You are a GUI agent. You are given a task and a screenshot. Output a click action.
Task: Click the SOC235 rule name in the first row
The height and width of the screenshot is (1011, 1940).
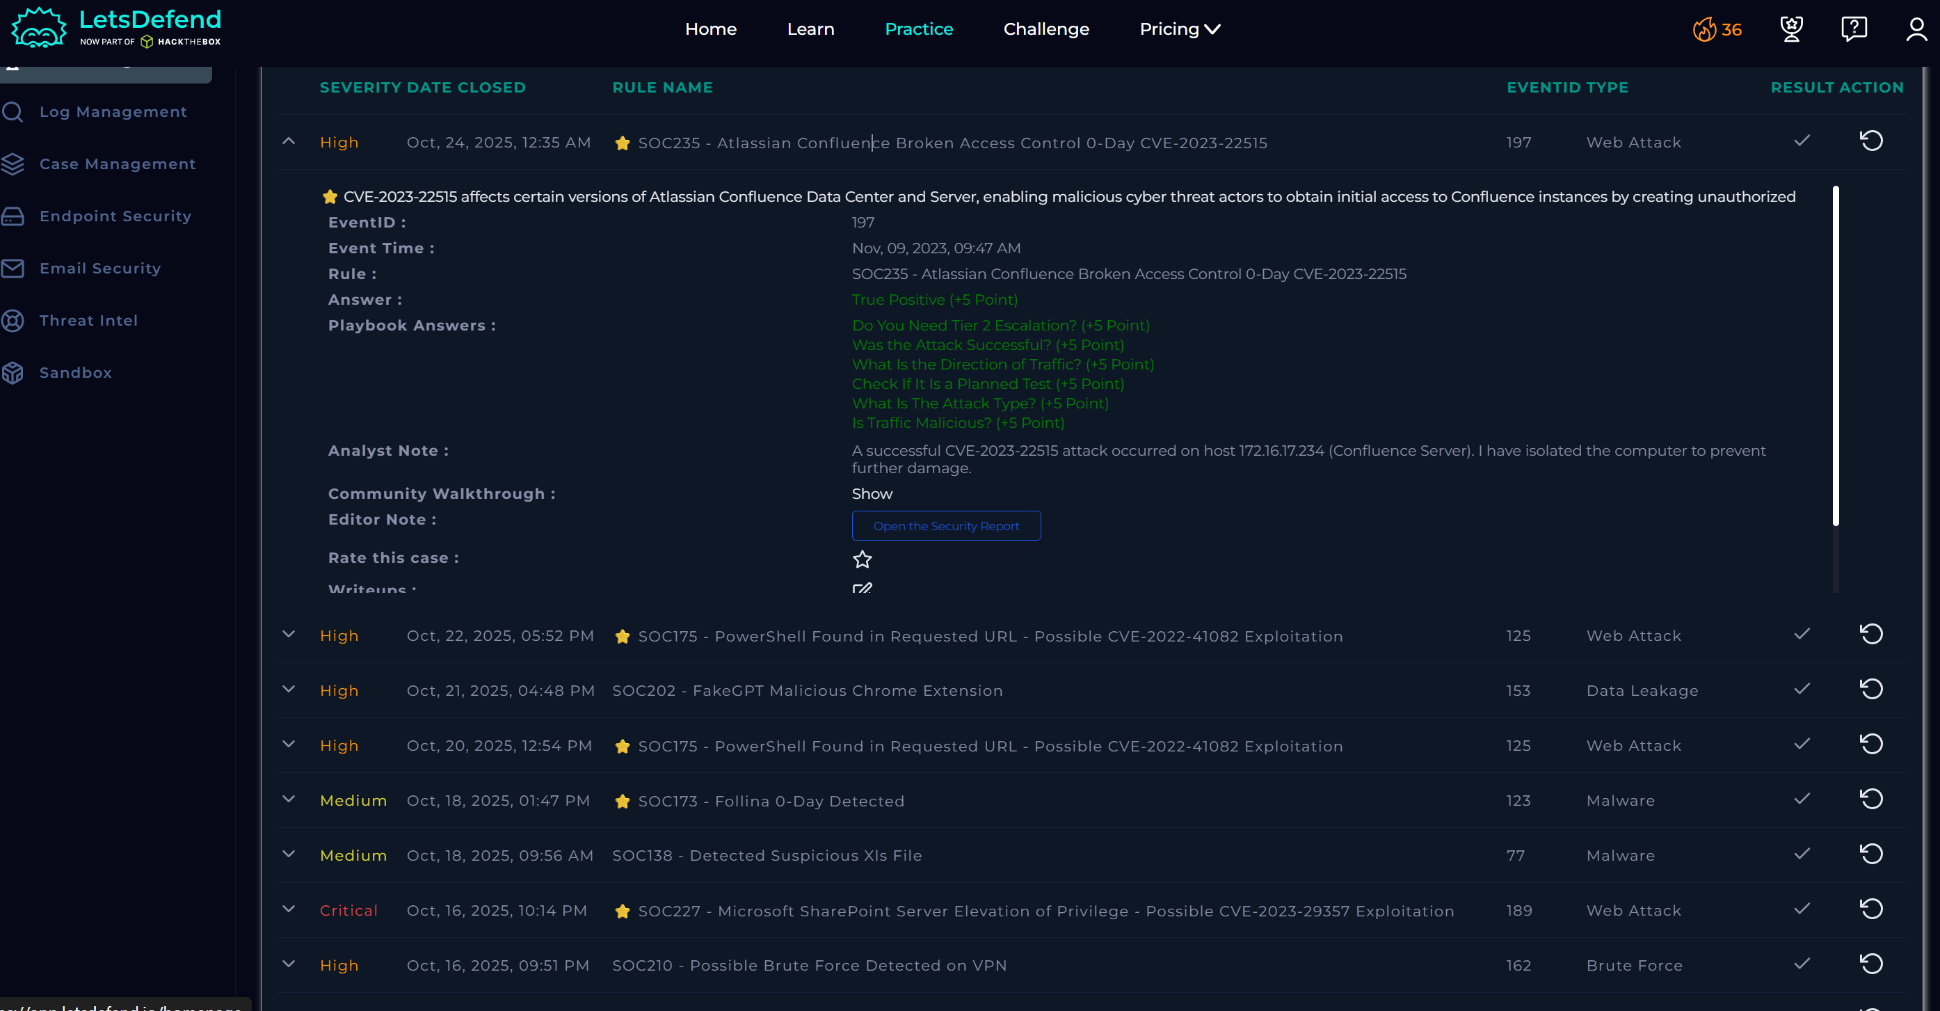point(953,143)
